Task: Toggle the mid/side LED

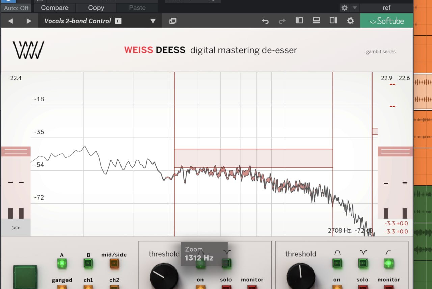Action: 114,263
